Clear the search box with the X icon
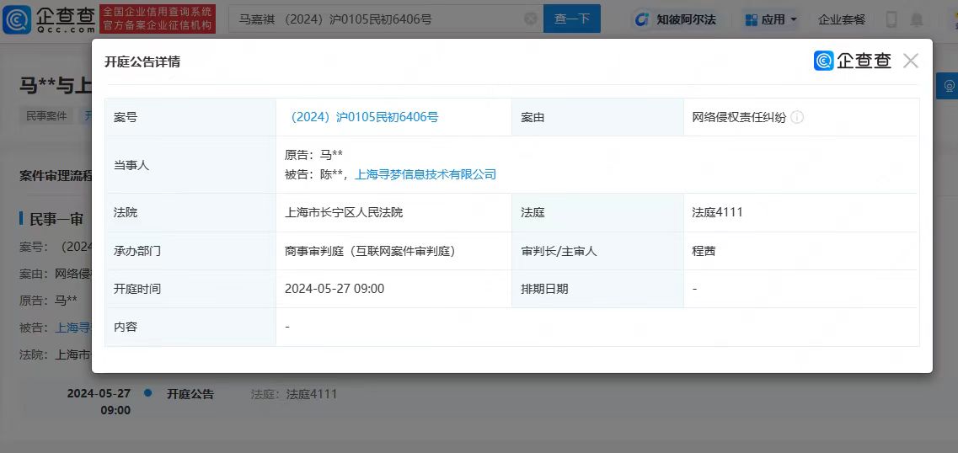Viewport: 958px width, 453px height. point(531,19)
